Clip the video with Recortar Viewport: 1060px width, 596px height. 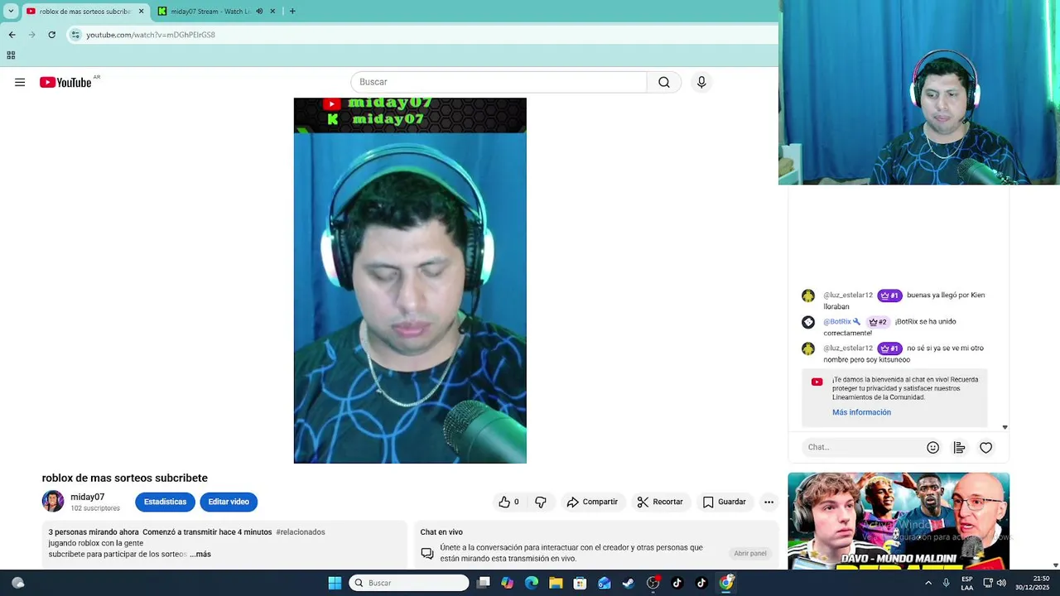pyautogui.click(x=660, y=502)
